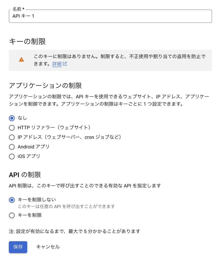Screen dimensions: 219x260
Task: Click the orange warning triangle icon
Action: 21,59
